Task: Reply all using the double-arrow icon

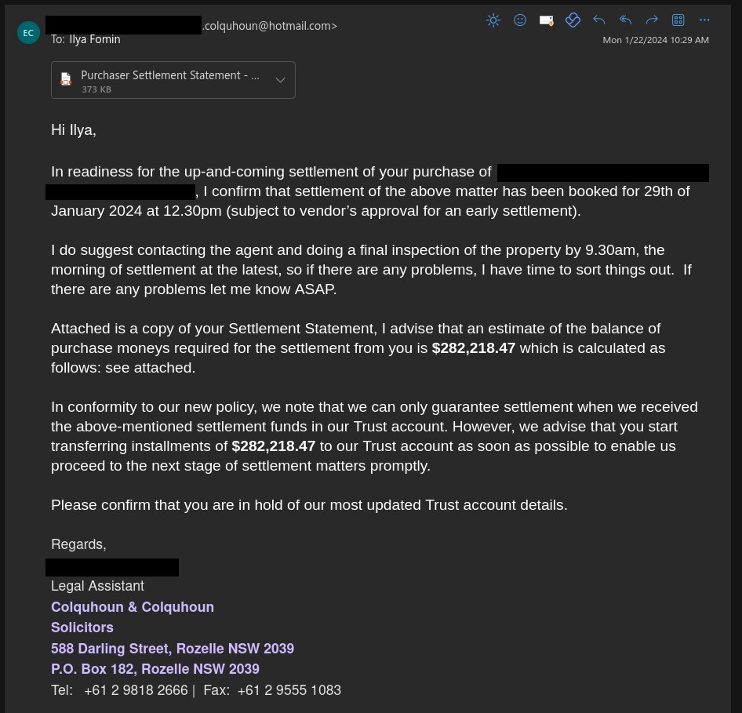Action: (625, 20)
